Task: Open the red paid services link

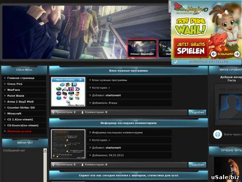Action: tap(19, 131)
